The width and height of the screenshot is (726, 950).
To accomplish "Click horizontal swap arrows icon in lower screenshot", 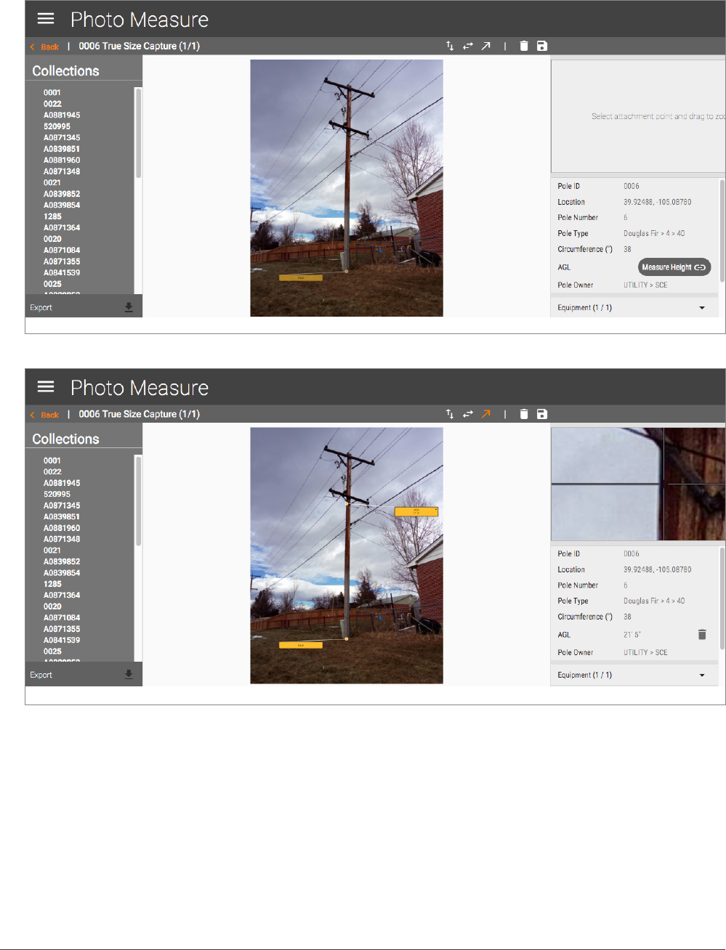I will pyautogui.click(x=468, y=414).
